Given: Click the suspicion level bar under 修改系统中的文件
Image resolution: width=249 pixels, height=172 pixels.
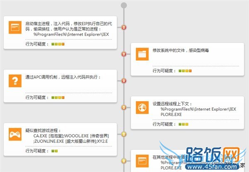Looking at the screenshot, I should coord(185,71).
